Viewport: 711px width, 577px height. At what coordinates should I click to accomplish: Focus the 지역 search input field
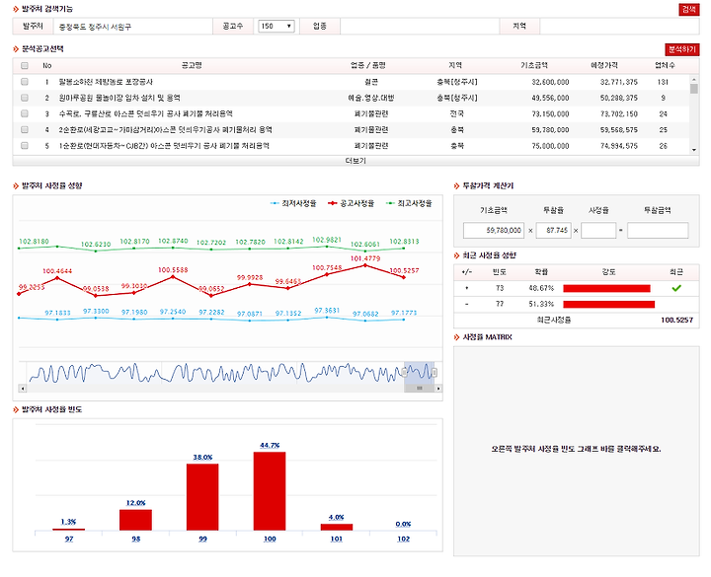click(x=619, y=27)
